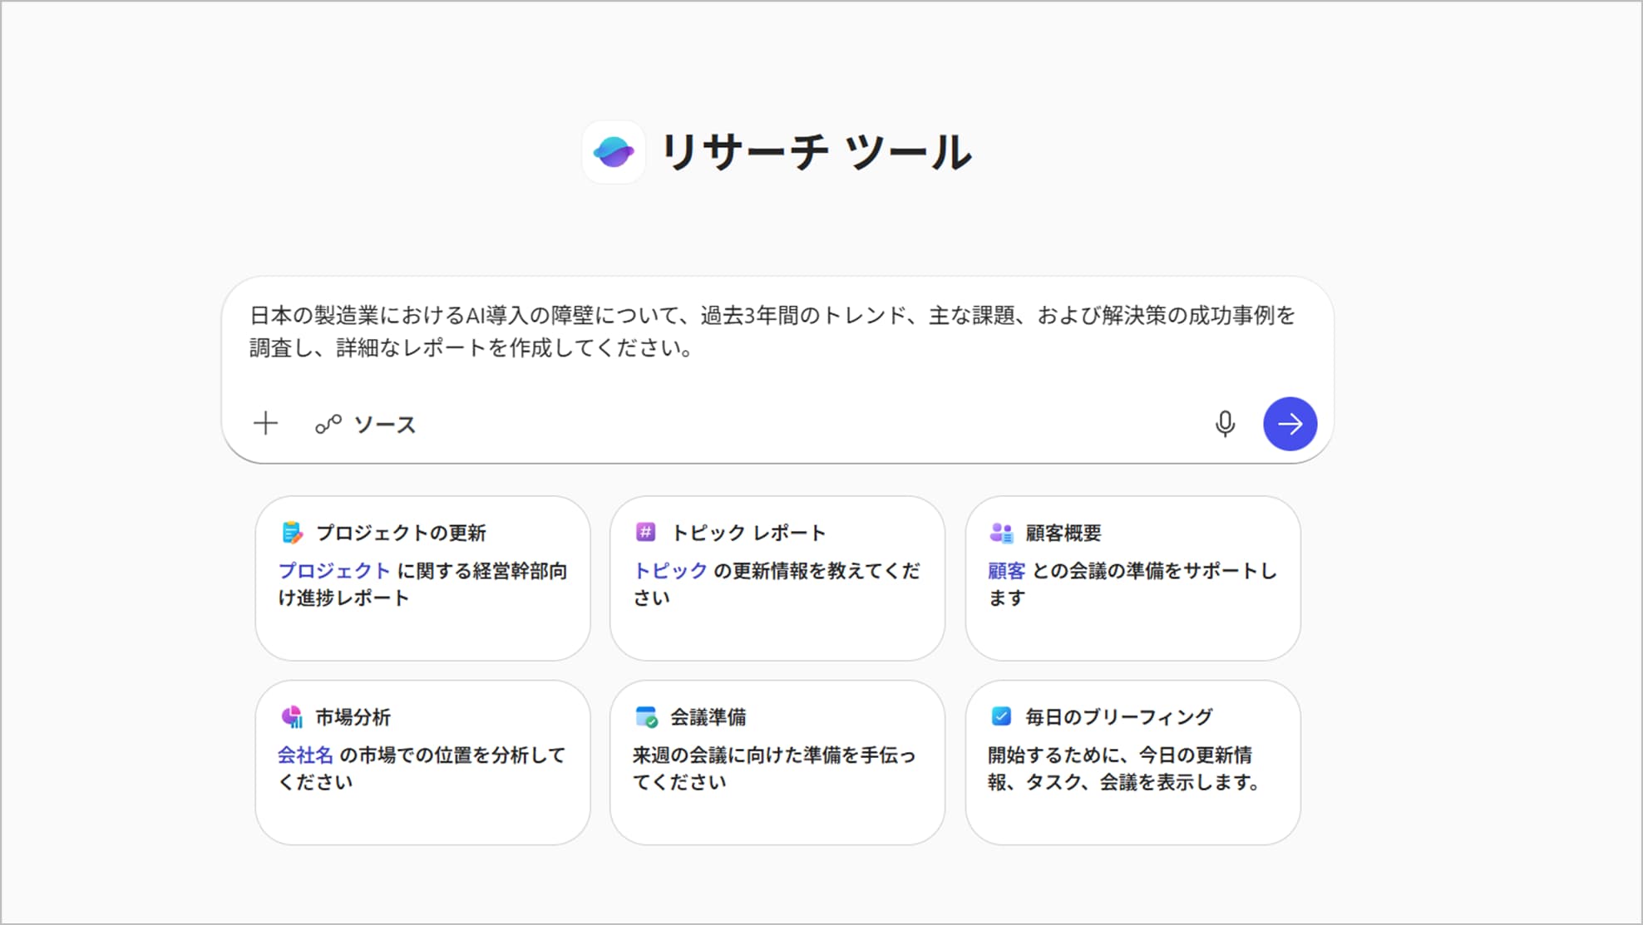The height and width of the screenshot is (925, 1643).
Task: Open the ソース sources option
Action: click(366, 425)
